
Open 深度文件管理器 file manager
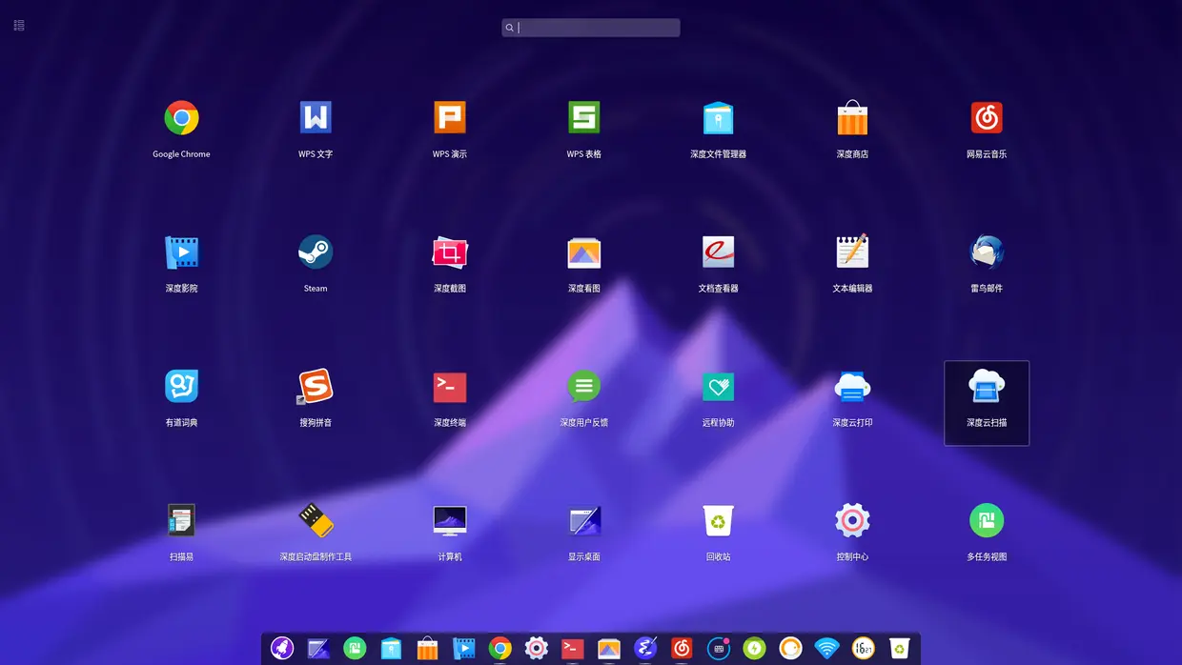pyautogui.click(x=718, y=118)
